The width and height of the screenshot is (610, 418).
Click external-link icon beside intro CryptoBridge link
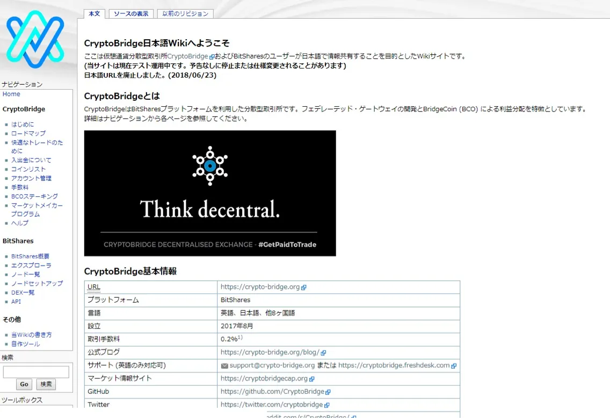212,57
